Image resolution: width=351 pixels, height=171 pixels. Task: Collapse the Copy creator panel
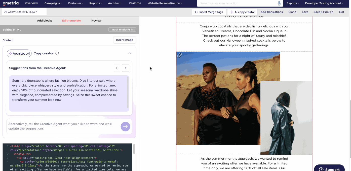[130, 53]
